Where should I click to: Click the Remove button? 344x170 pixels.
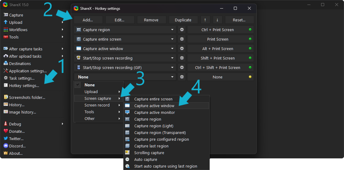click(x=151, y=20)
